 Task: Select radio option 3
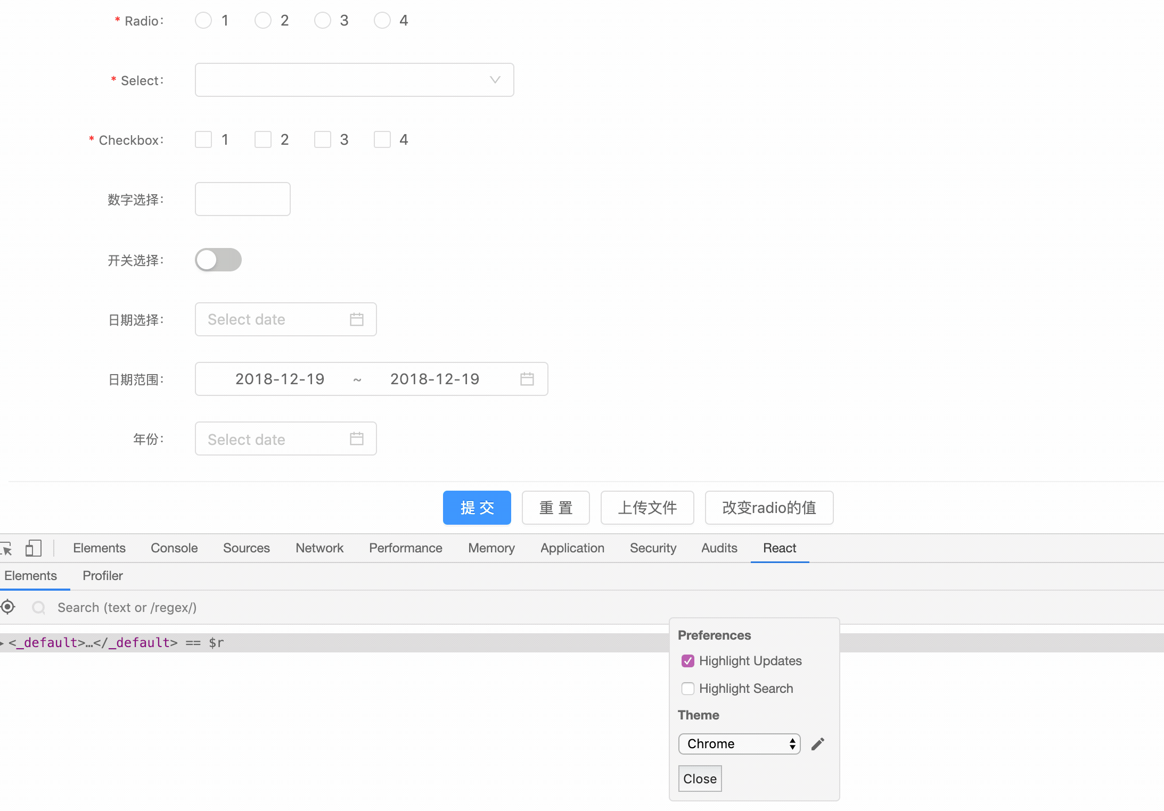[x=323, y=21]
